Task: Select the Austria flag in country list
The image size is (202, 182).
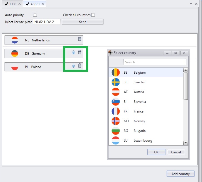Action: point(115,92)
